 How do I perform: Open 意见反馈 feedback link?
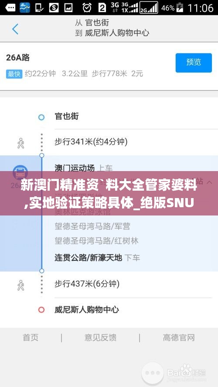tap(100, 337)
